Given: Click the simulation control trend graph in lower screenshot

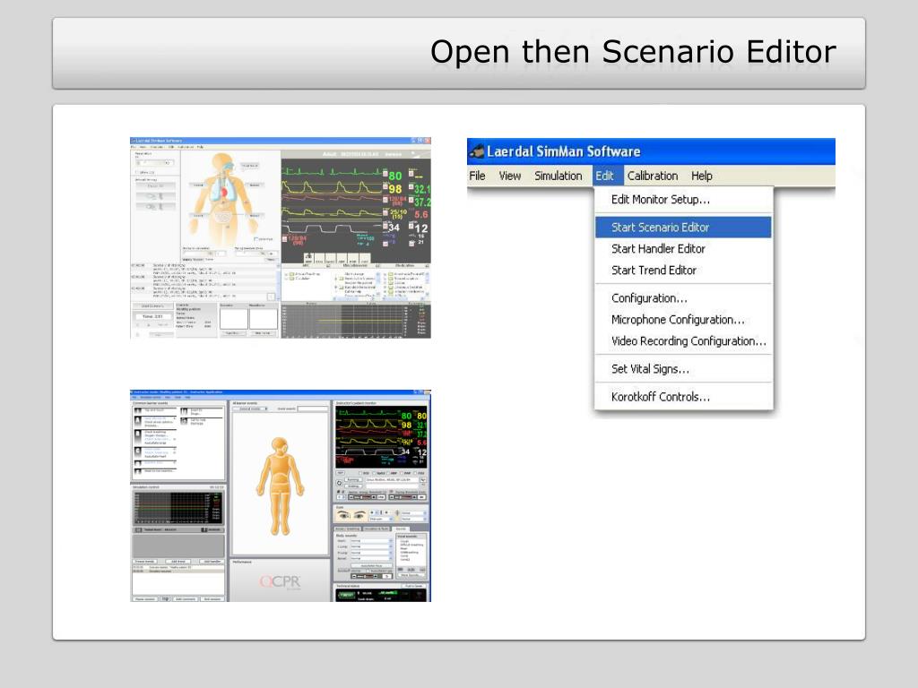Looking at the screenshot, I should point(178,508).
